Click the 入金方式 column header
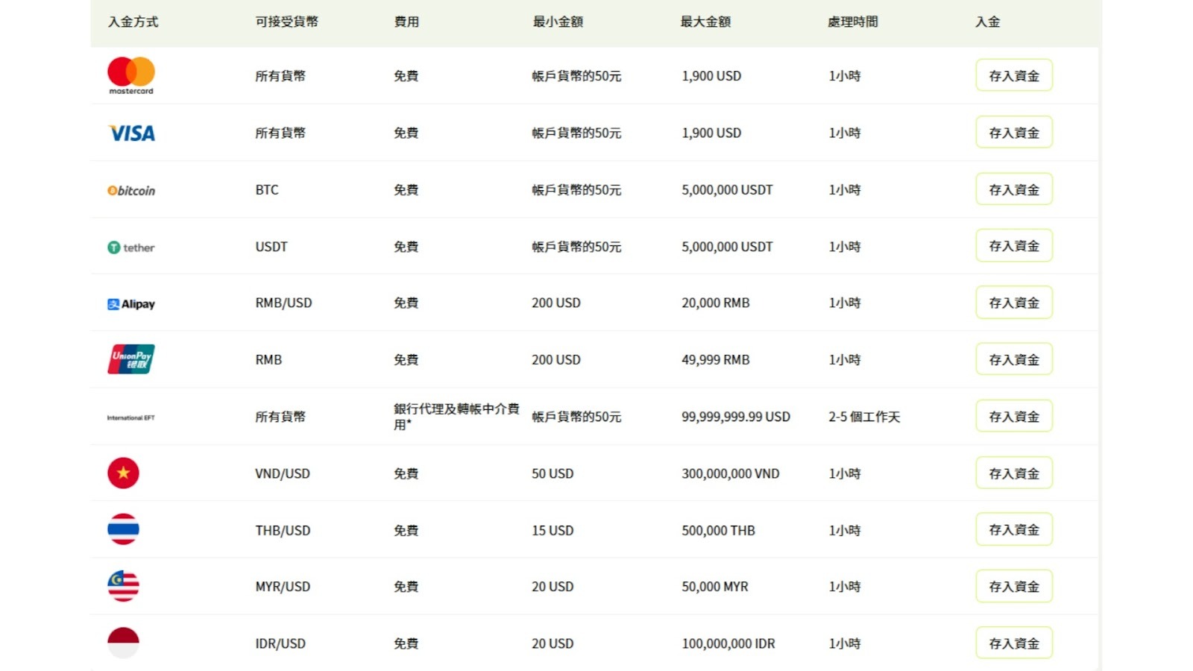The width and height of the screenshot is (1193, 671). coord(132,22)
